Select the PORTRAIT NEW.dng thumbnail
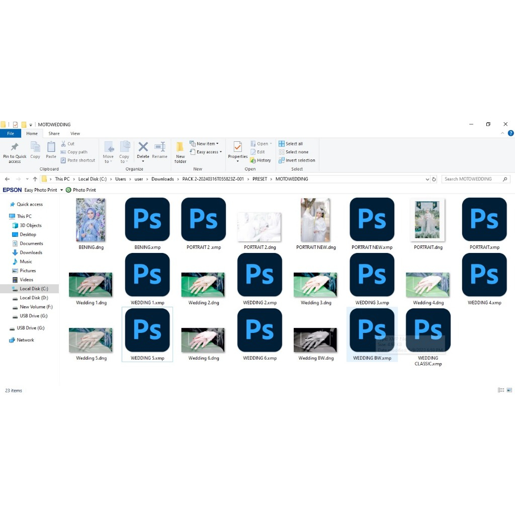Screen dimensions: 515x515 [315, 219]
